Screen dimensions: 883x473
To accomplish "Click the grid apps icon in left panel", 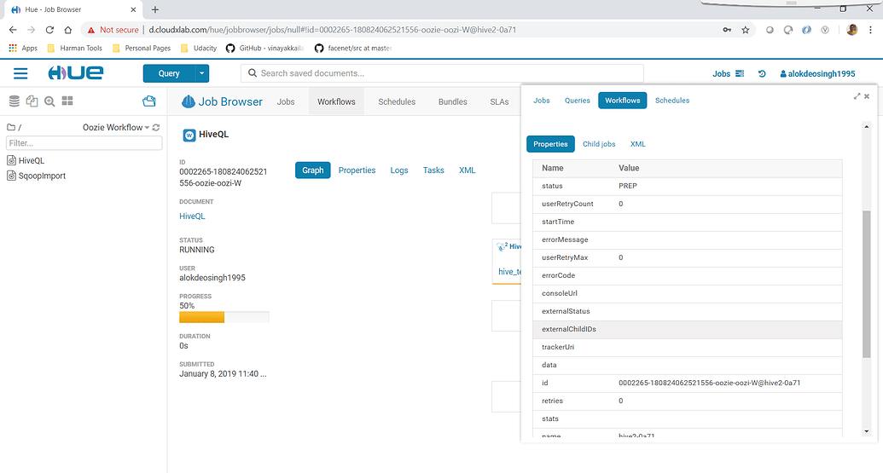I will (x=67, y=101).
